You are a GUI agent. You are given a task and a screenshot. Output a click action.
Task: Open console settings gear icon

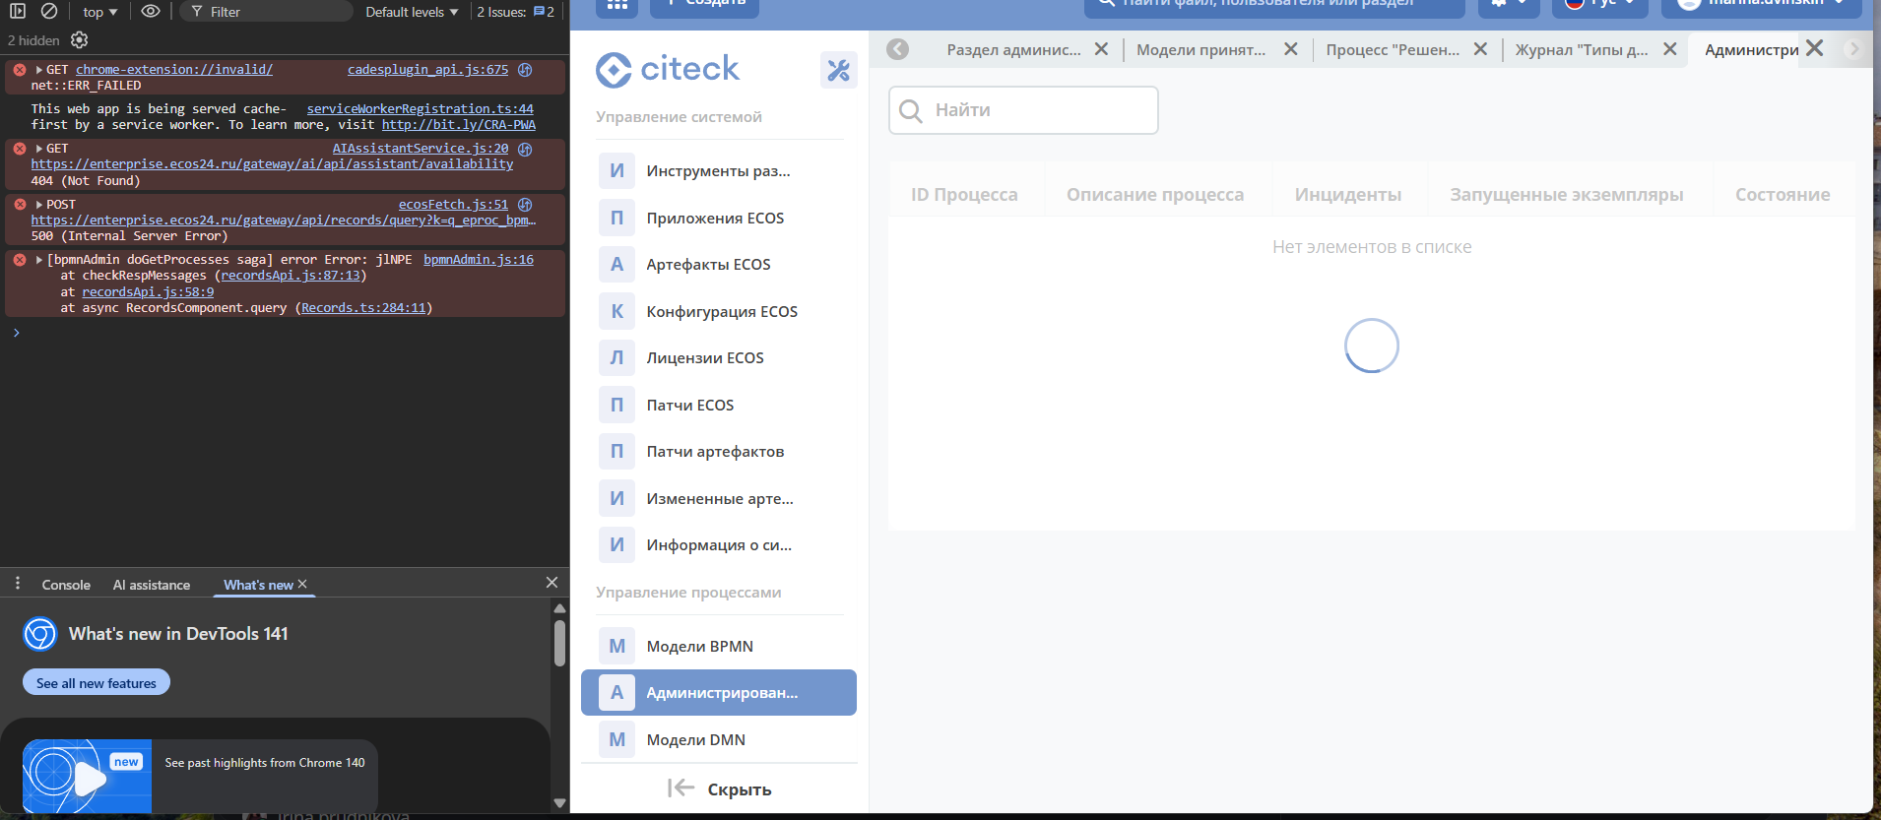click(80, 40)
